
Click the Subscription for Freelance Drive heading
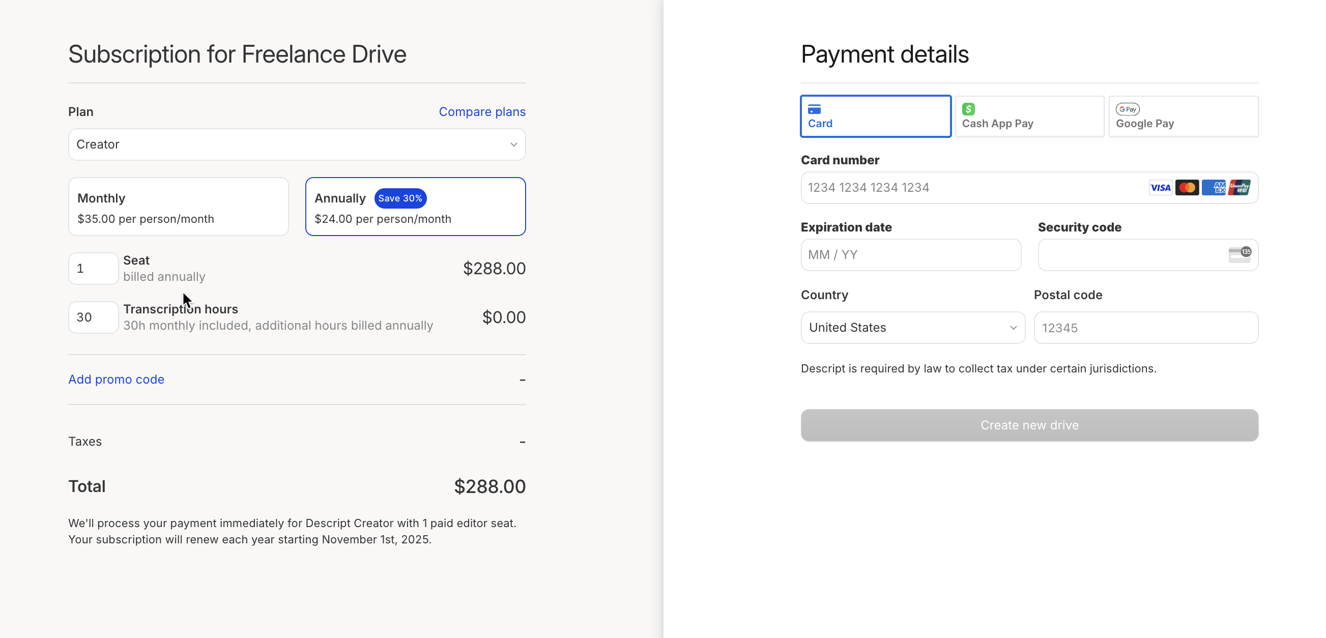click(x=237, y=54)
